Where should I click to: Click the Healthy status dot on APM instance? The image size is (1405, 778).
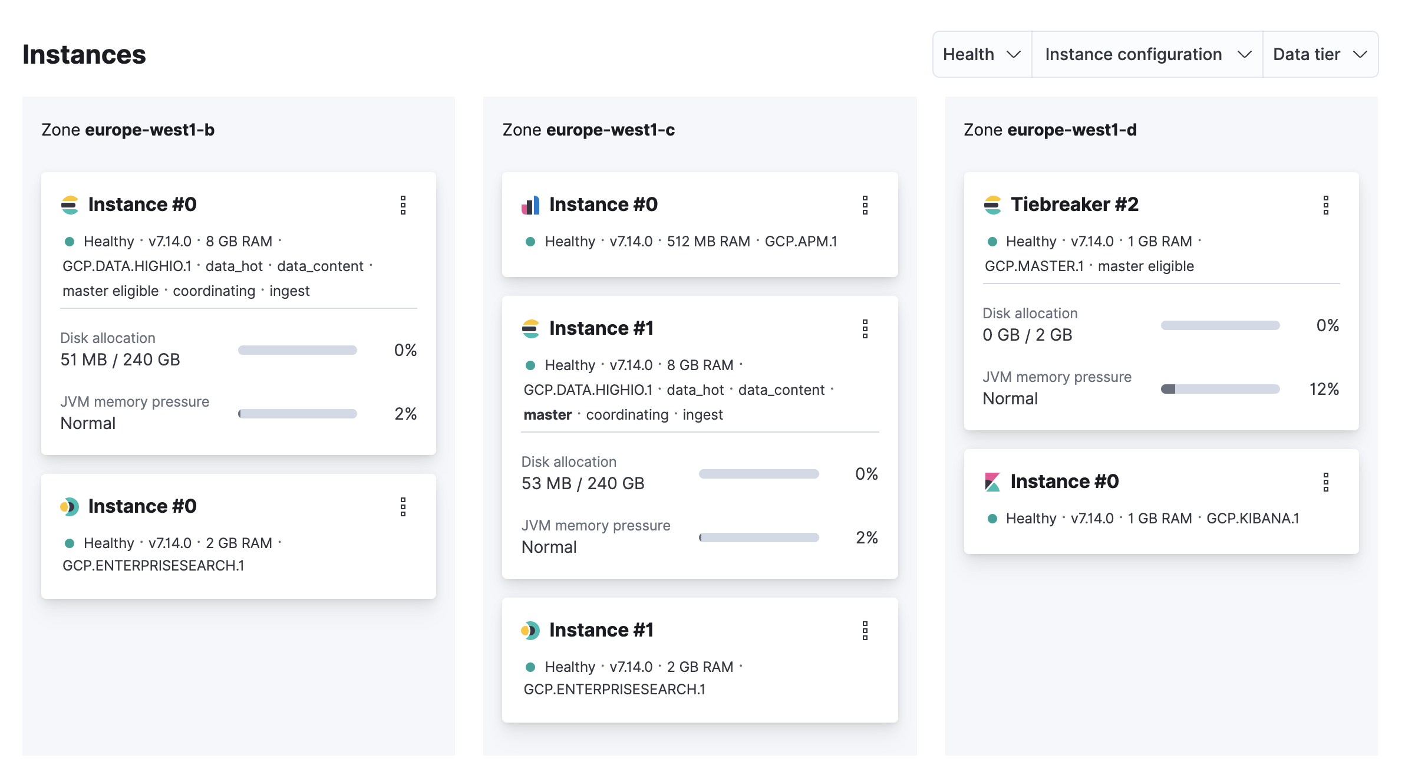tap(530, 242)
